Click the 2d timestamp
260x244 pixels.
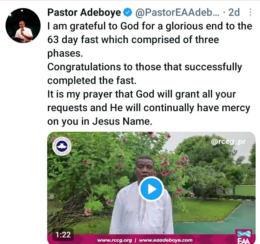(x=234, y=13)
